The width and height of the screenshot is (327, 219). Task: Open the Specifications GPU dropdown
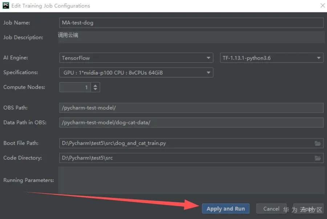pos(136,72)
